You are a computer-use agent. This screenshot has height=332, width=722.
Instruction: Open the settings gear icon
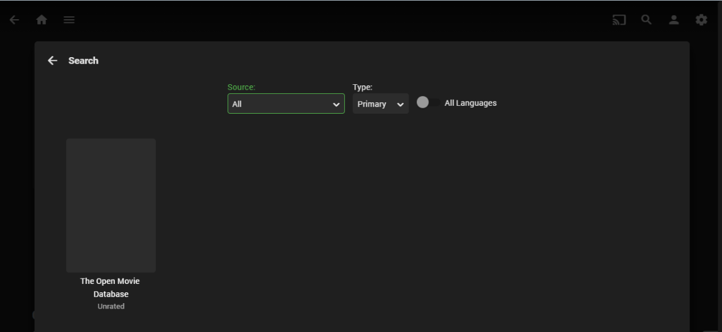point(701,20)
